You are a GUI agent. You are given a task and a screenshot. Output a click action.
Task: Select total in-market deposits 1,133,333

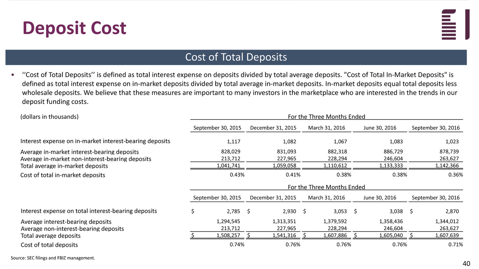pyautogui.click(x=391, y=166)
